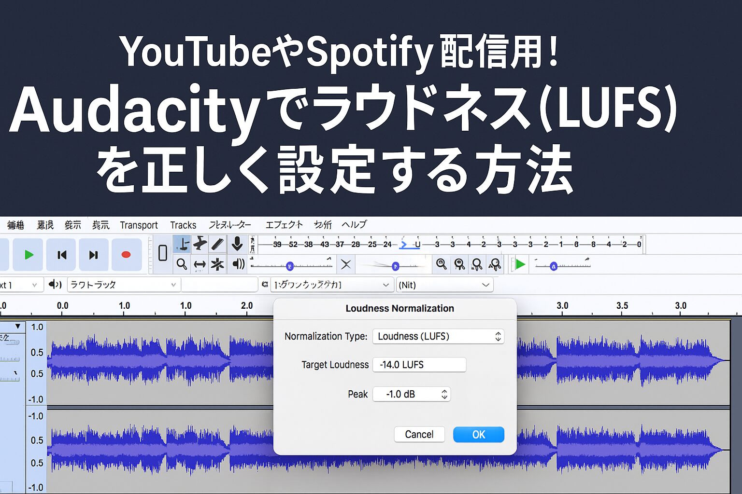Click the Cancel button
The image size is (742, 494).
pyautogui.click(x=419, y=435)
